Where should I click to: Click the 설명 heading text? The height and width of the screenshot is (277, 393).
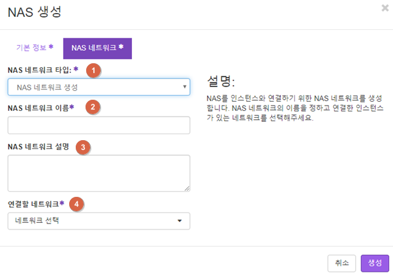(x=221, y=81)
